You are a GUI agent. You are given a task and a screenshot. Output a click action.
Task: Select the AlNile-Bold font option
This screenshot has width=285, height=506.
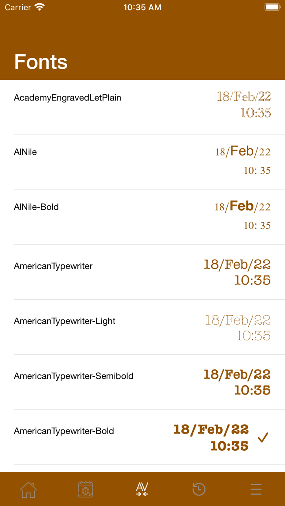click(x=36, y=207)
